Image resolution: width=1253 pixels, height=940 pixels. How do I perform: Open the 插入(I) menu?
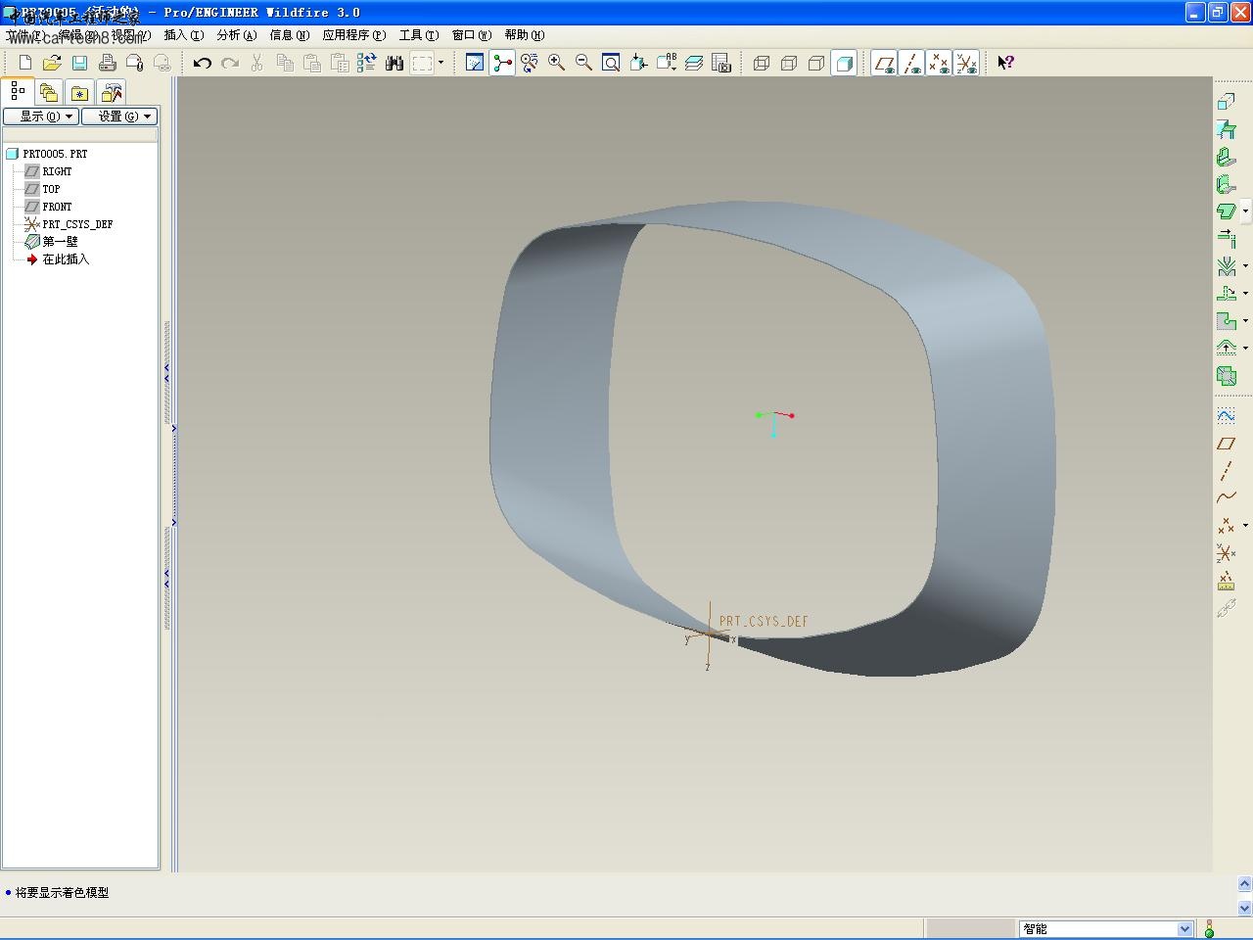pyautogui.click(x=183, y=35)
